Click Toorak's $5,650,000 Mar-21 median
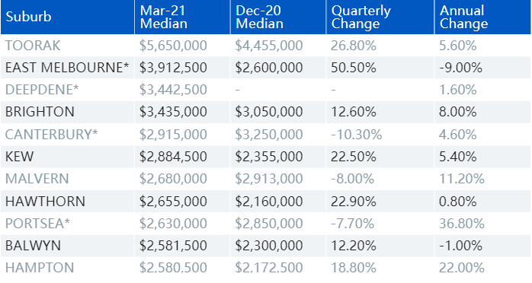Viewport: 532px width, 283px height. point(173,46)
